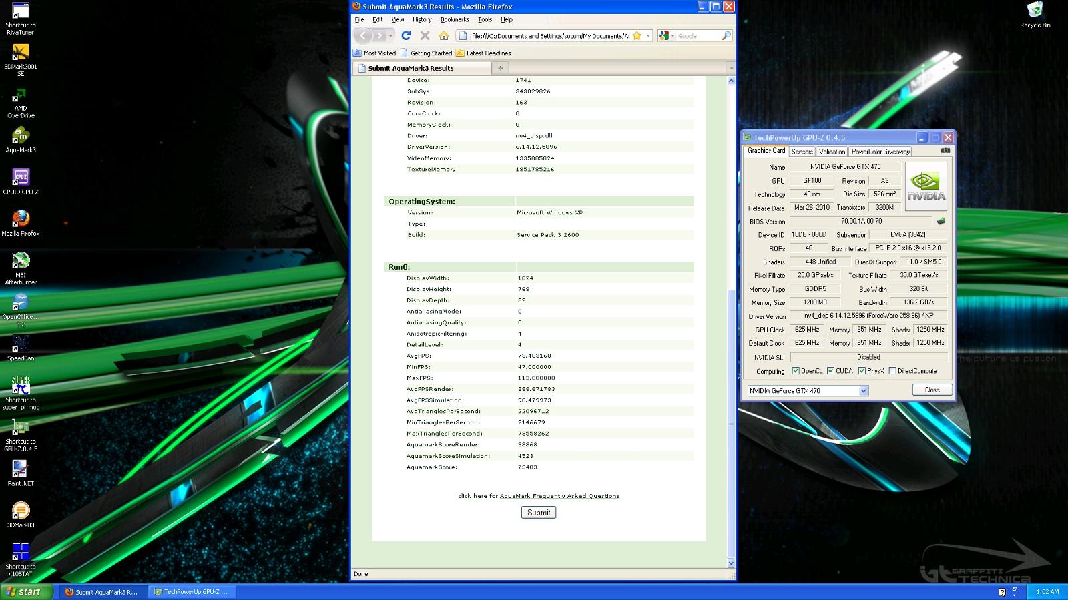
Task: Click the BIOS save chip icon in GPU-Z
Action: pyautogui.click(x=941, y=221)
